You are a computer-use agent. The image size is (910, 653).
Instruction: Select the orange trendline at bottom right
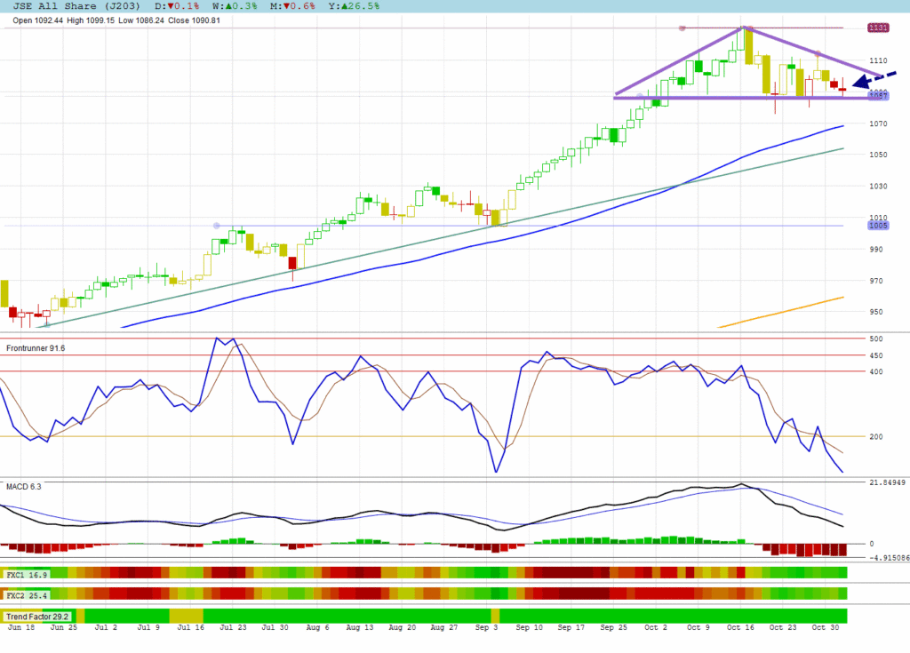pos(782,313)
